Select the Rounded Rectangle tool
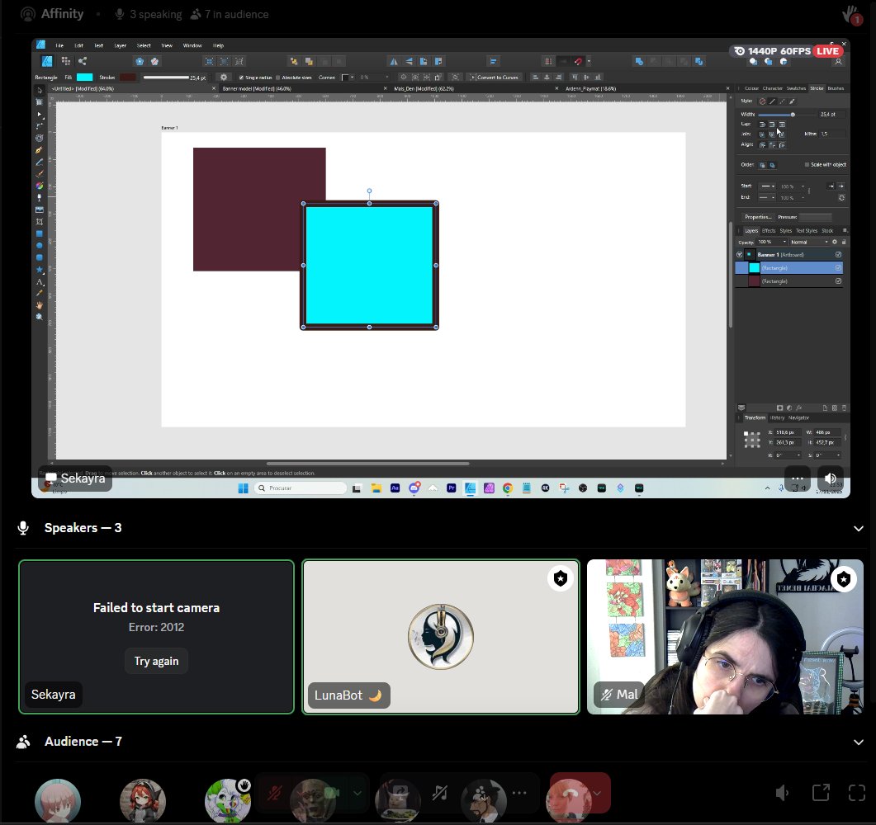The height and width of the screenshot is (825, 876). (x=39, y=258)
